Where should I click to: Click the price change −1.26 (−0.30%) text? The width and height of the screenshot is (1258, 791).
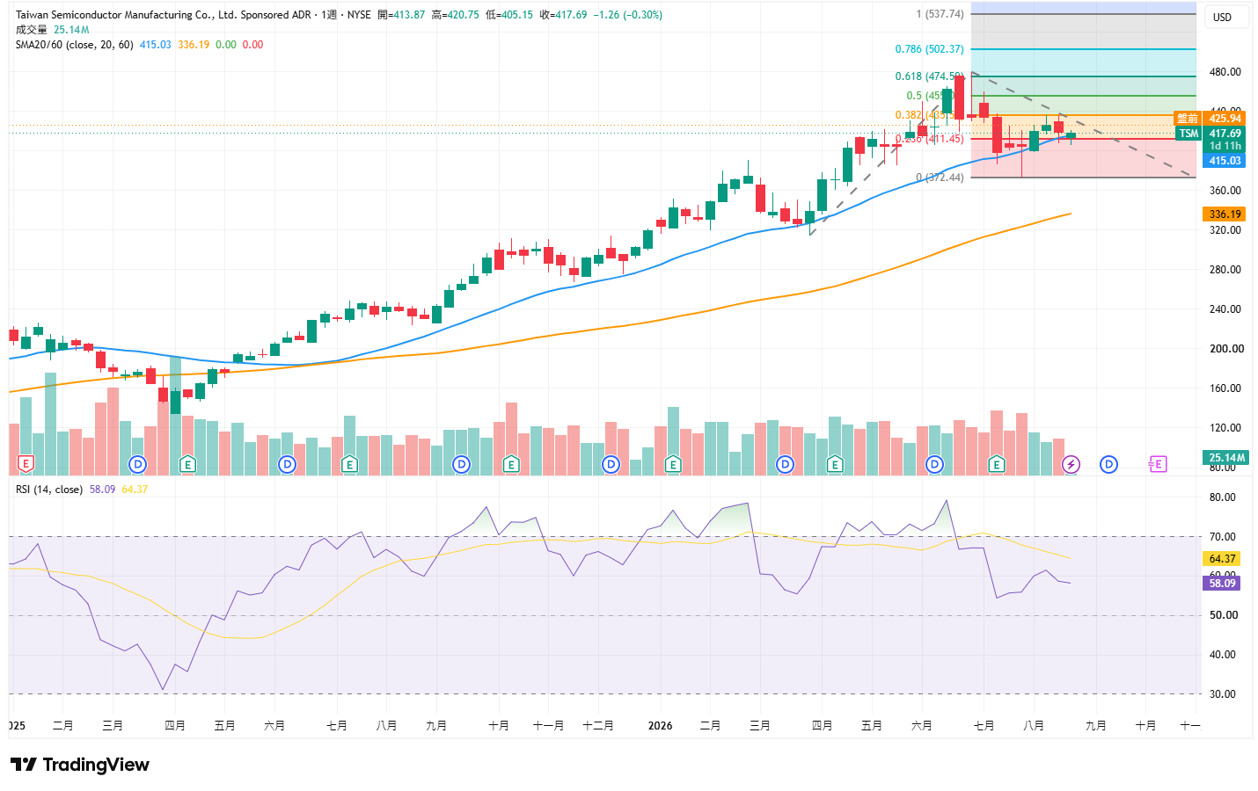tap(628, 15)
